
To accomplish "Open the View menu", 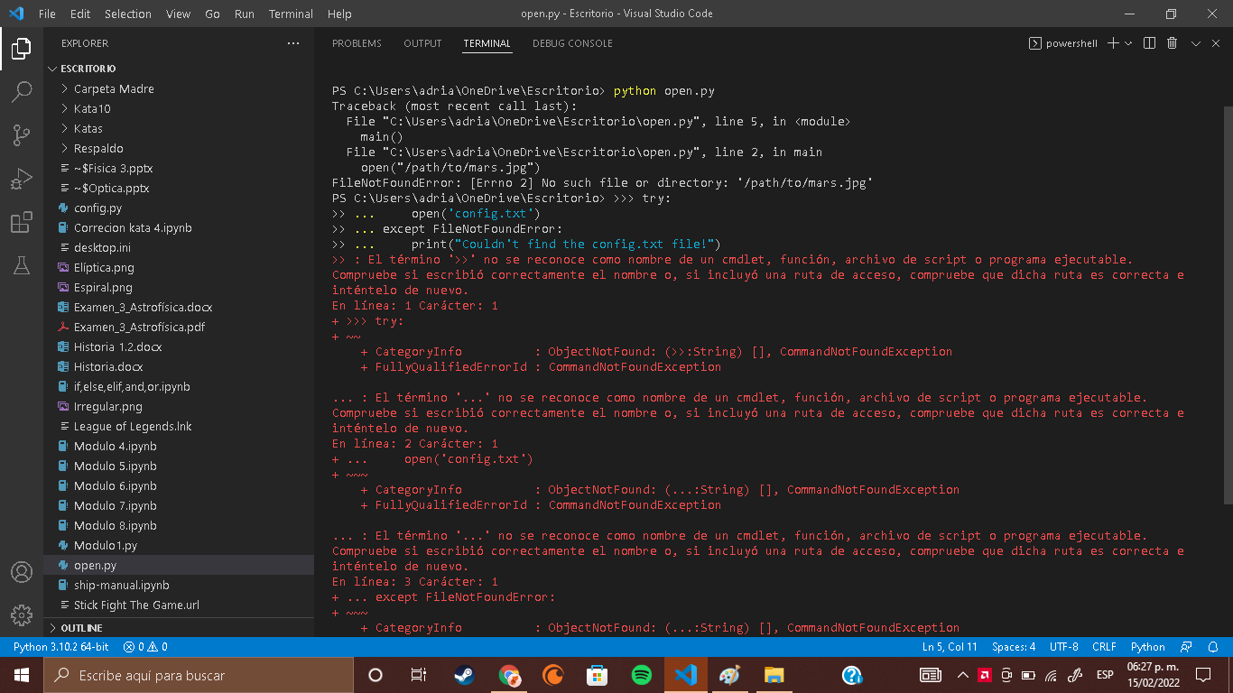I will (x=179, y=14).
